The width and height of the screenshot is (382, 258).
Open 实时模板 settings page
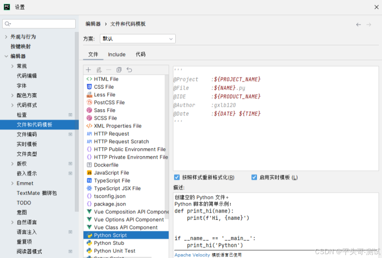27,144
